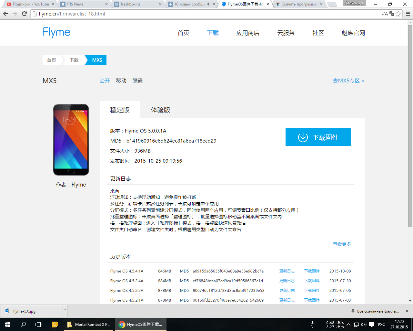Download firmware for Flyme OS 4.5.4.1A
The height and width of the screenshot is (331, 413).
pyautogui.click(x=312, y=271)
